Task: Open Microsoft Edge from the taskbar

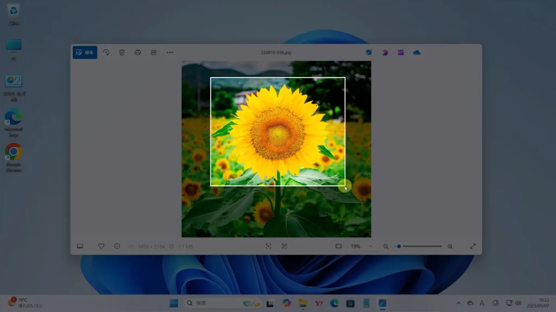Action: [x=334, y=303]
